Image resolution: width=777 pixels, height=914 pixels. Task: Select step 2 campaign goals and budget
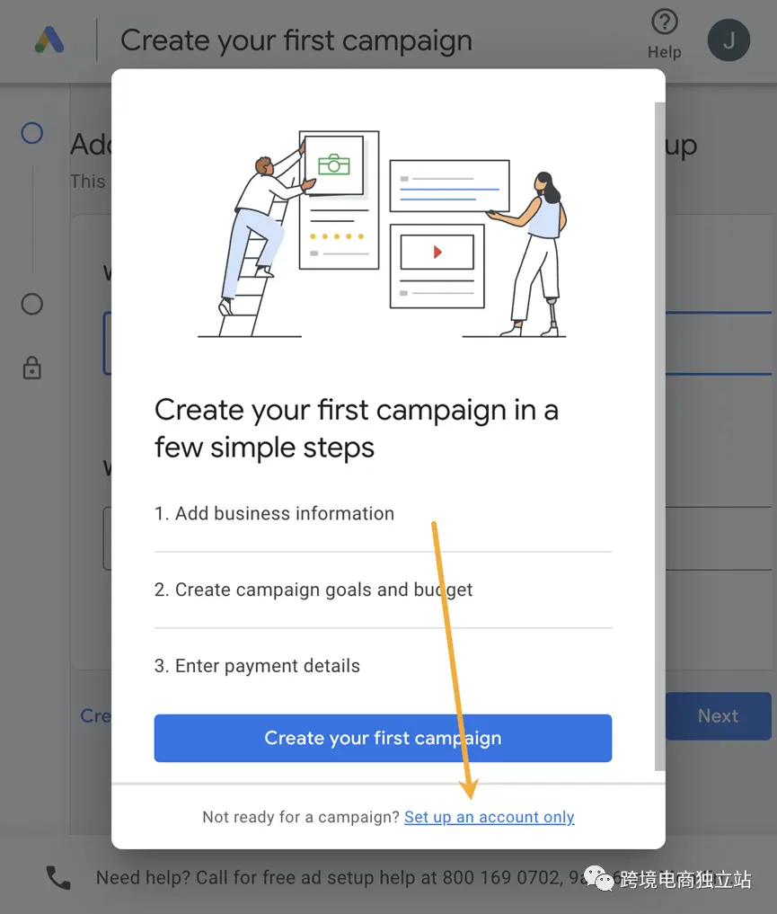tap(313, 590)
